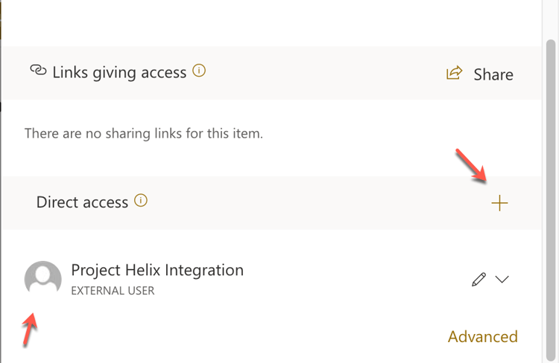The image size is (559, 363).
Task: Click the Share arrow icon
Action: [x=453, y=73]
